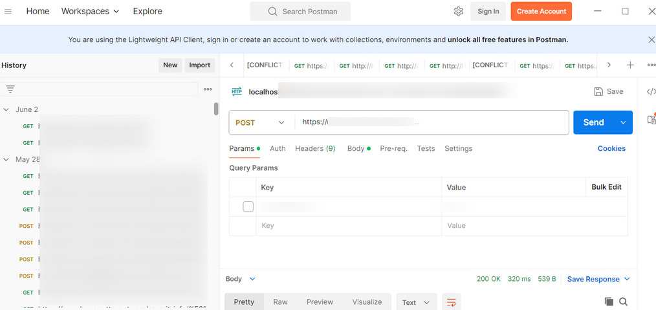
Task: Open the POST method dropdown
Action: tap(260, 122)
